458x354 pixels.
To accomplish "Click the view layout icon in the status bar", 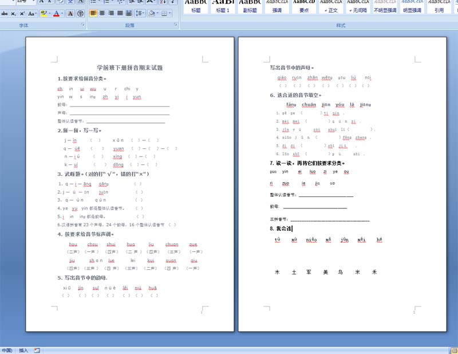I will coord(454,350).
